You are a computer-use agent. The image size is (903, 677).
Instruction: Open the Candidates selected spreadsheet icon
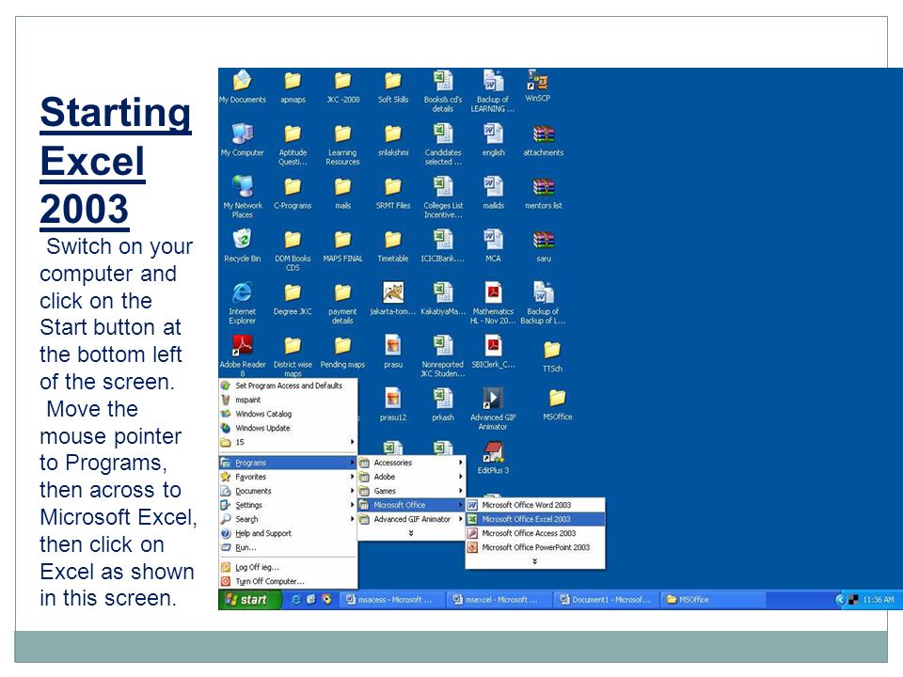443,143
